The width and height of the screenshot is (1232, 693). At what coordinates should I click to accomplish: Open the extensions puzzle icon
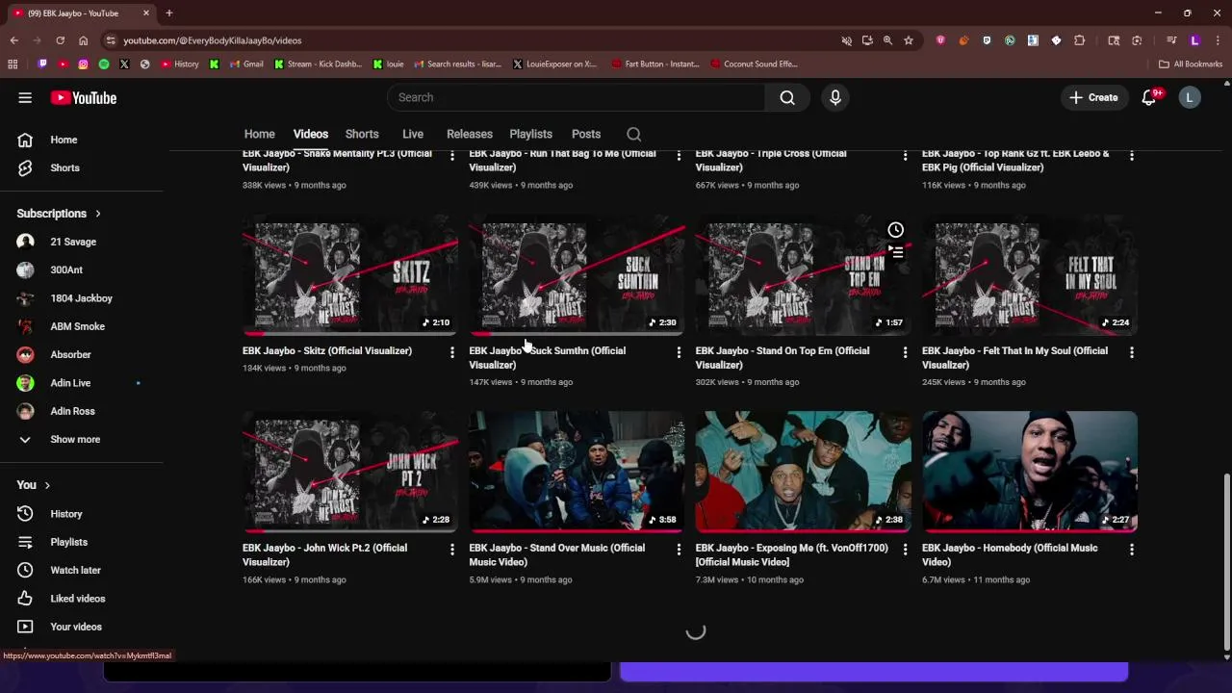pyautogui.click(x=1079, y=40)
